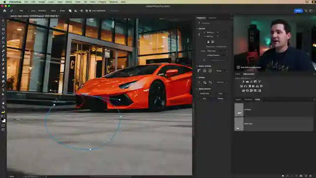Image resolution: width=316 pixels, height=178 pixels.
Task: Select the Rectangular Marquee tool
Action: 3,25
